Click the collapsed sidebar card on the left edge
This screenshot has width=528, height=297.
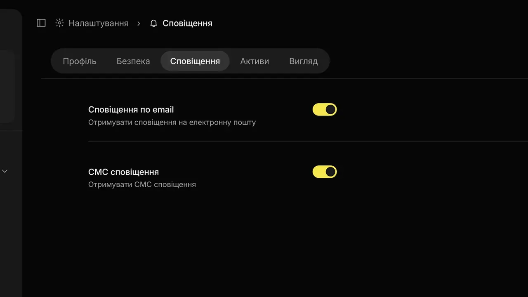pyautogui.click(x=7, y=87)
